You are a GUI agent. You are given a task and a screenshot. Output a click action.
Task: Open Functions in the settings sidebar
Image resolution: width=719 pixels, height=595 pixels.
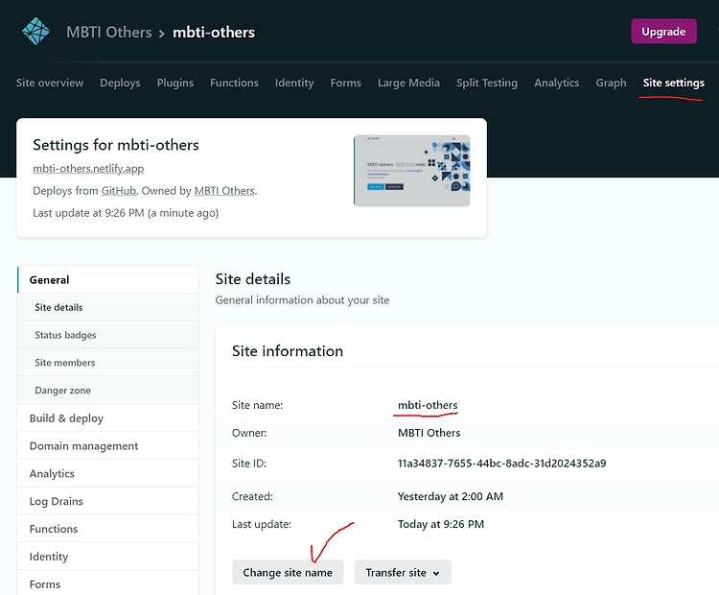[x=108, y=529]
